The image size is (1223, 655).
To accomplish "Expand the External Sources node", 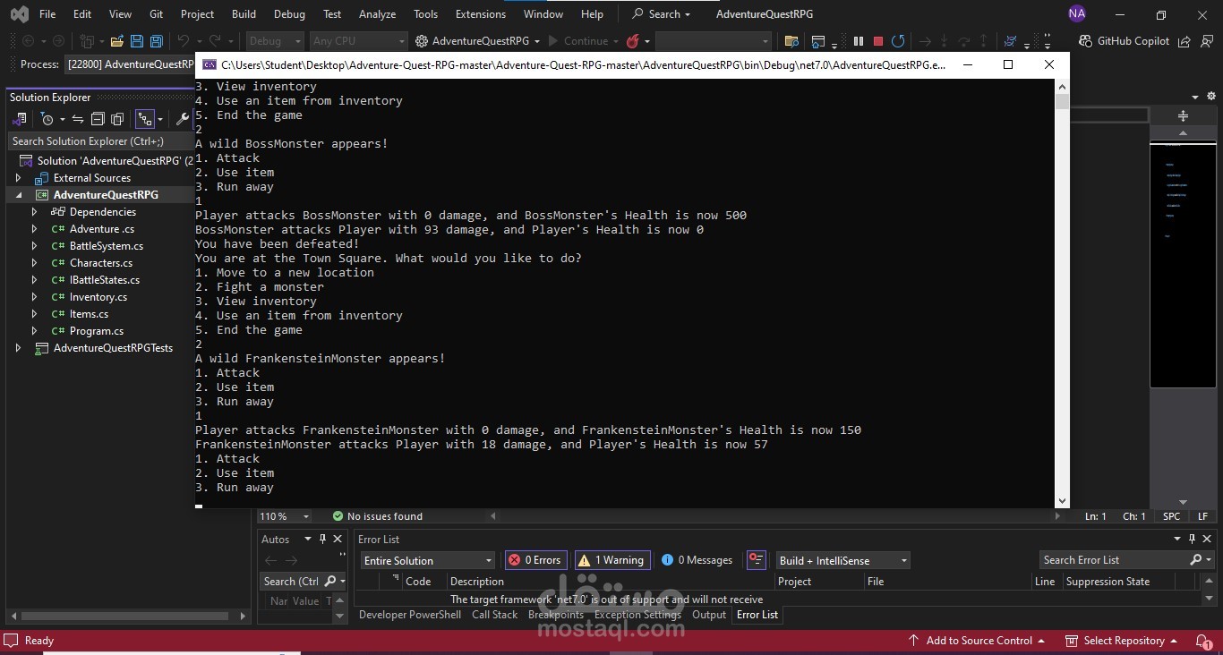I will click(18, 178).
